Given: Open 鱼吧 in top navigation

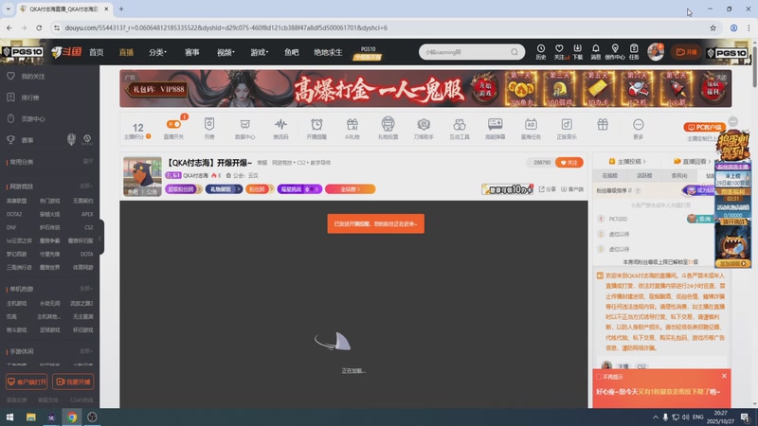Looking at the screenshot, I should click(x=292, y=52).
